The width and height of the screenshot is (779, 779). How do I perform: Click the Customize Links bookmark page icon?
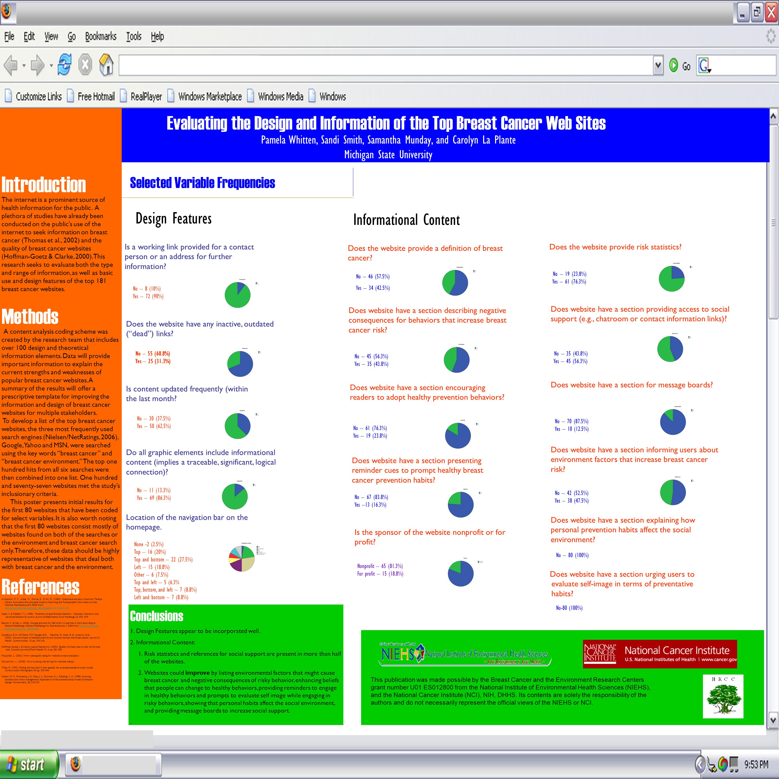coord(8,96)
